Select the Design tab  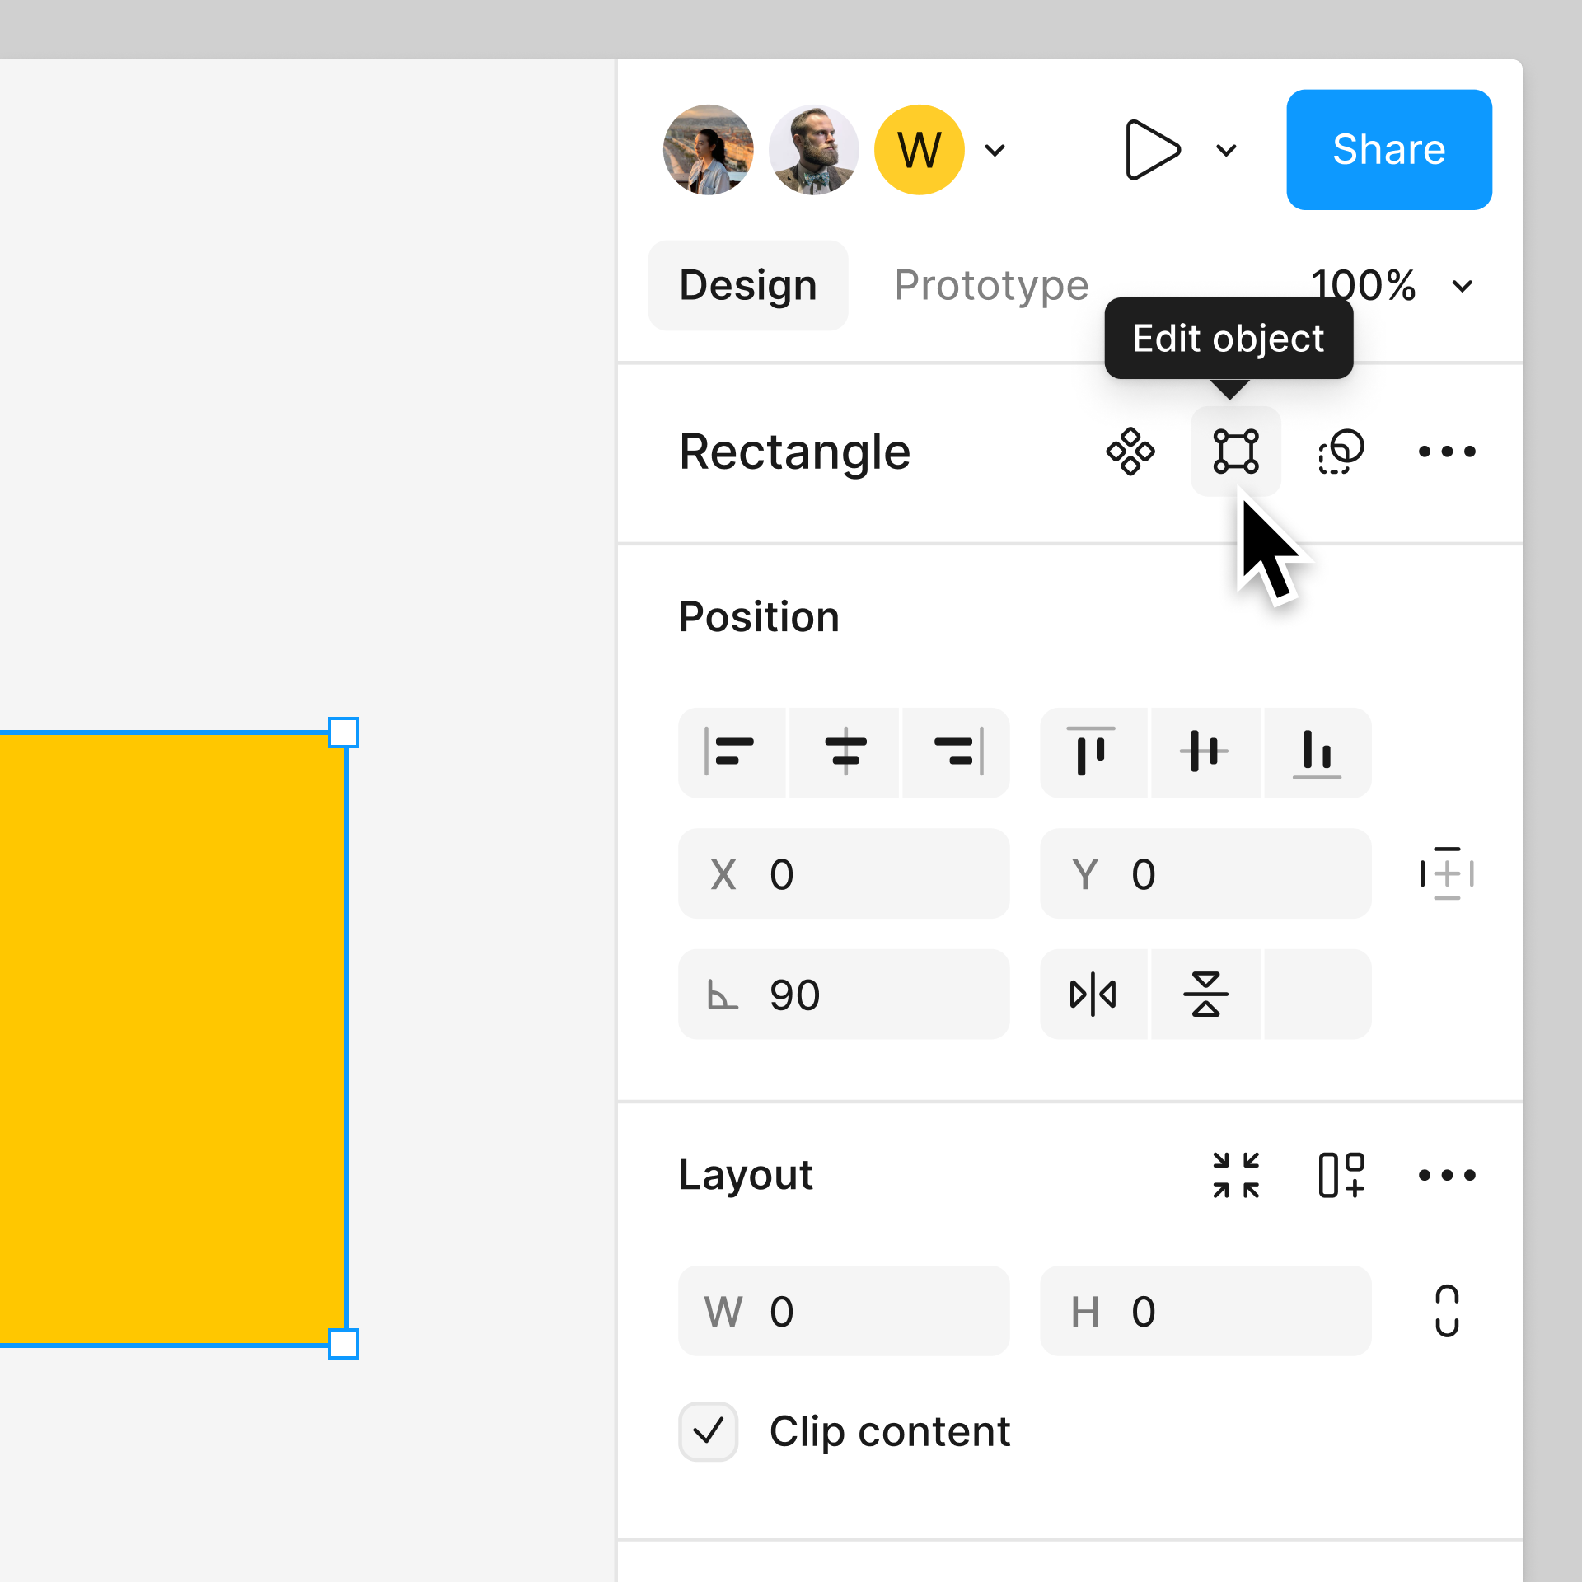pos(747,285)
